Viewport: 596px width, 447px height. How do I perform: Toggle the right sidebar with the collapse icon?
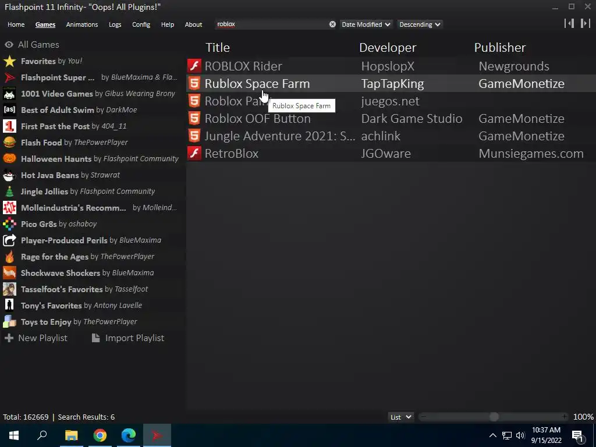click(586, 23)
